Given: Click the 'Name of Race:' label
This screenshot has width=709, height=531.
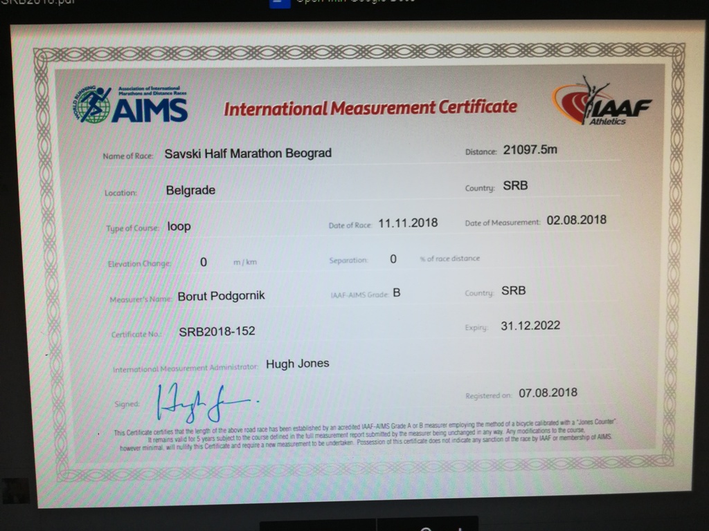Looking at the screenshot, I should pos(127,156).
